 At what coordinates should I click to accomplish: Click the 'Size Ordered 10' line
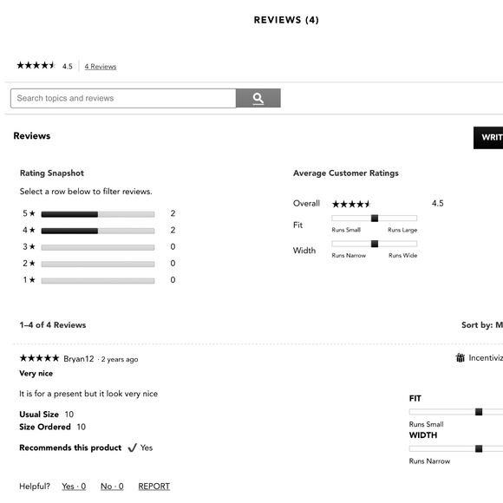point(53,427)
